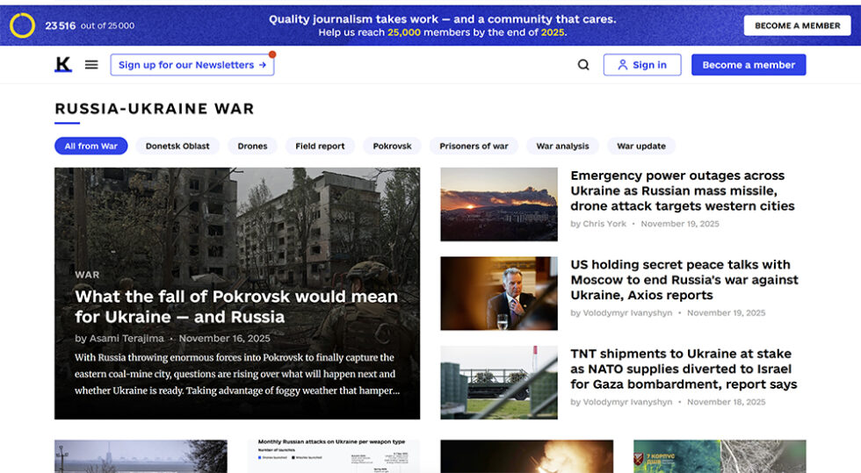Select the Drones tag
The height and width of the screenshot is (473, 861).
[253, 146]
